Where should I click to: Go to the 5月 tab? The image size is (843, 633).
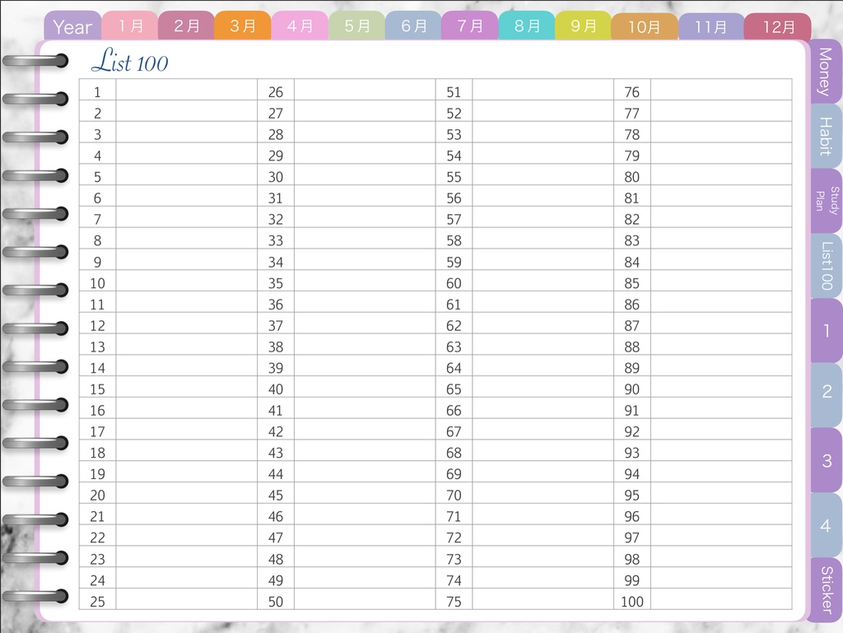click(357, 26)
